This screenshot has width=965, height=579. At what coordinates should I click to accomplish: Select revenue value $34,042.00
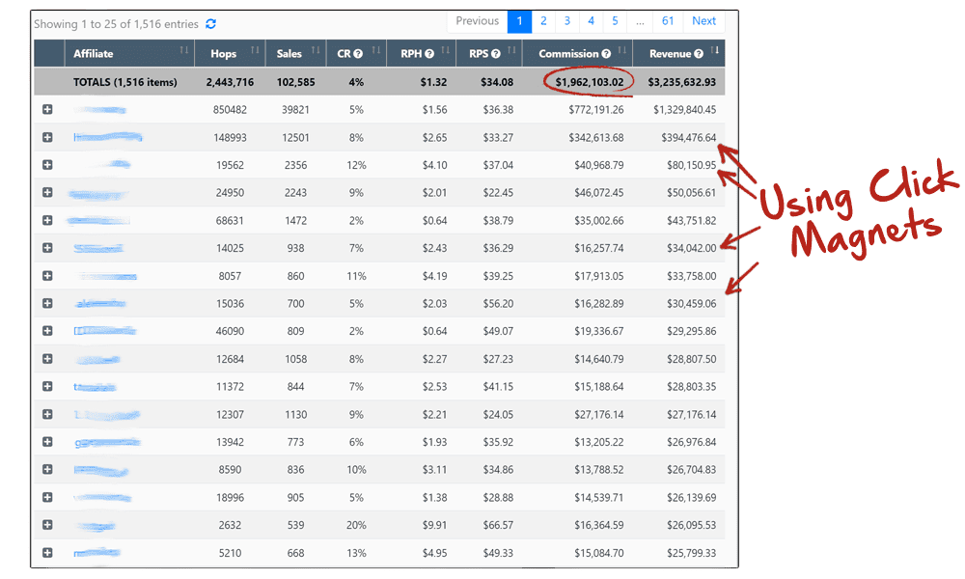point(691,248)
